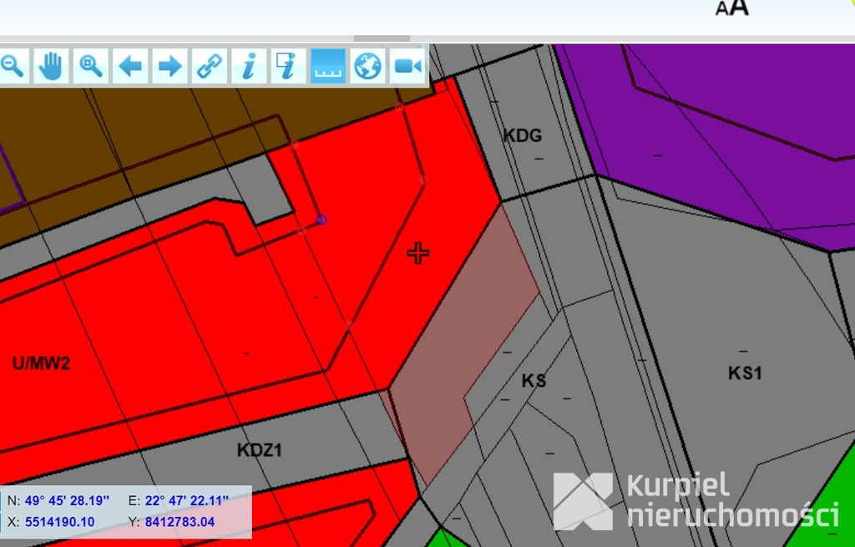Viewport: 855px width, 547px height.
Task: Choose the zoom-to-area magnifier tool
Action: [90, 66]
